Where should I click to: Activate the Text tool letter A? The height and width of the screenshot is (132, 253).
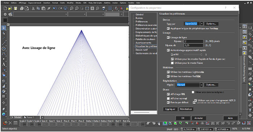coord(4,64)
